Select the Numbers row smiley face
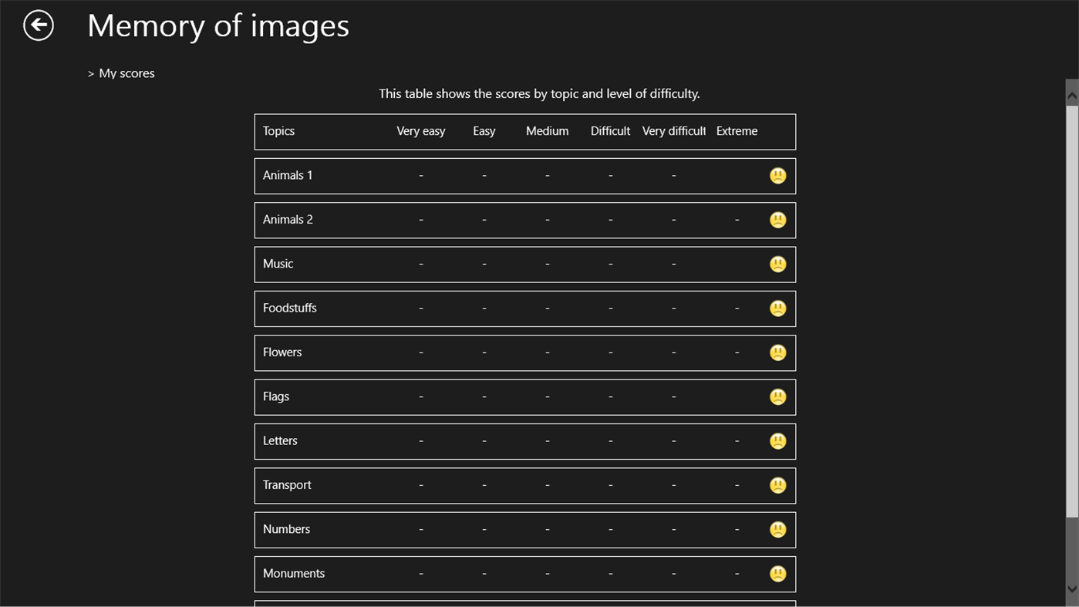1079x607 pixels. (777, 529)
